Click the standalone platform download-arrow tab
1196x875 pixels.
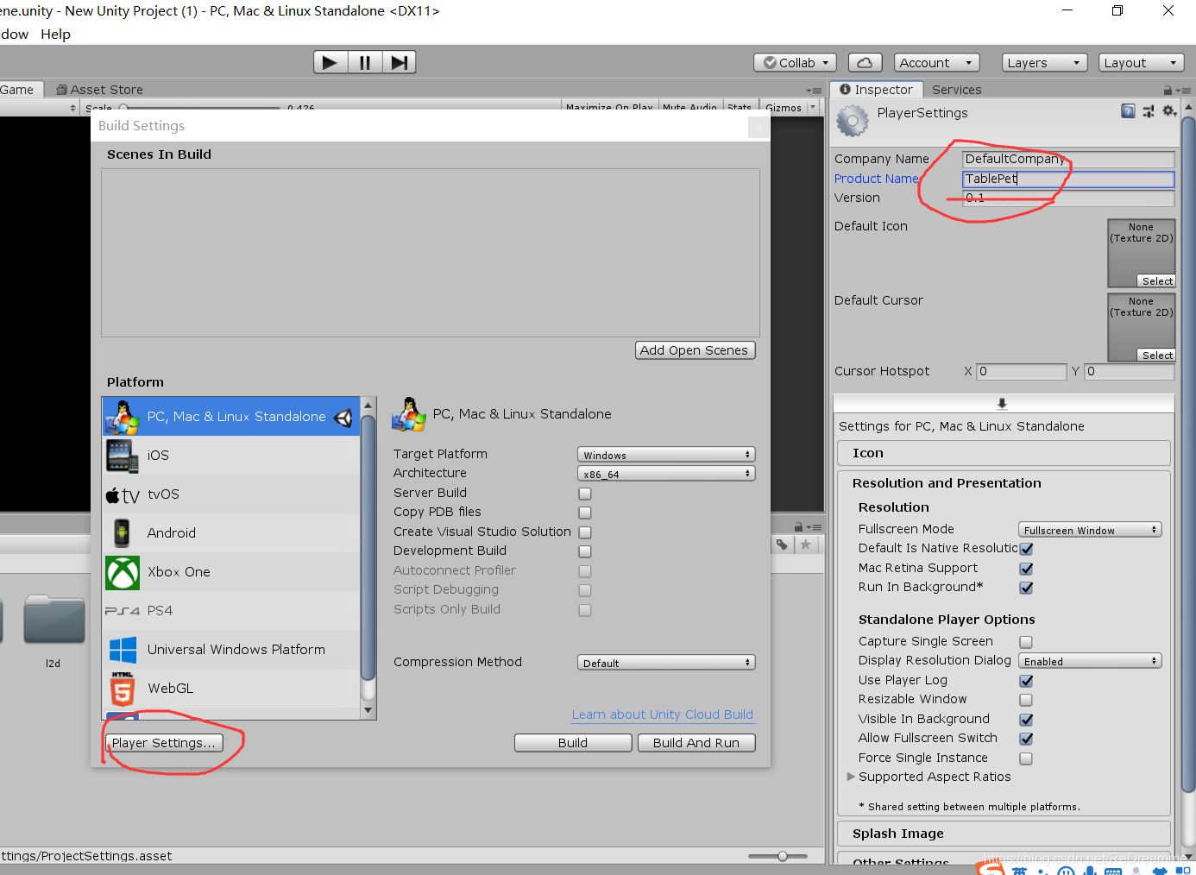point(1002,403)
